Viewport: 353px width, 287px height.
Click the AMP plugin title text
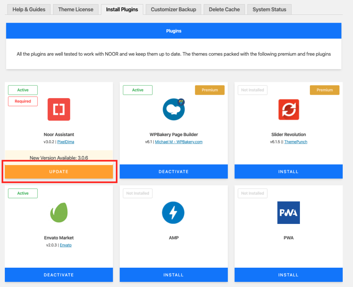tap(174, 238)
